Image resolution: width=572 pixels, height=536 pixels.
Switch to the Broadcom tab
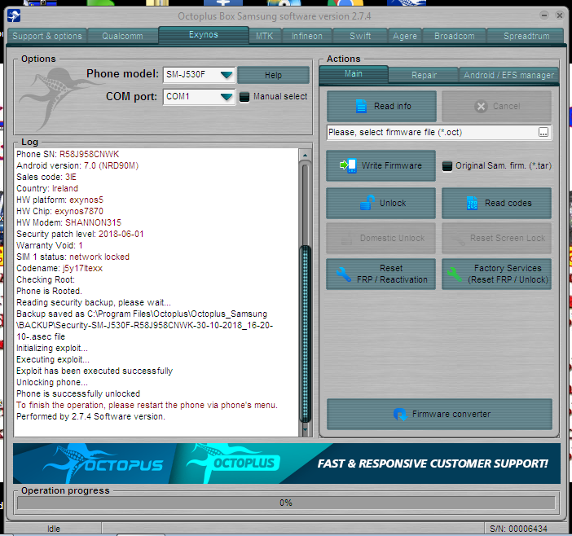click(x=454, y=36)
